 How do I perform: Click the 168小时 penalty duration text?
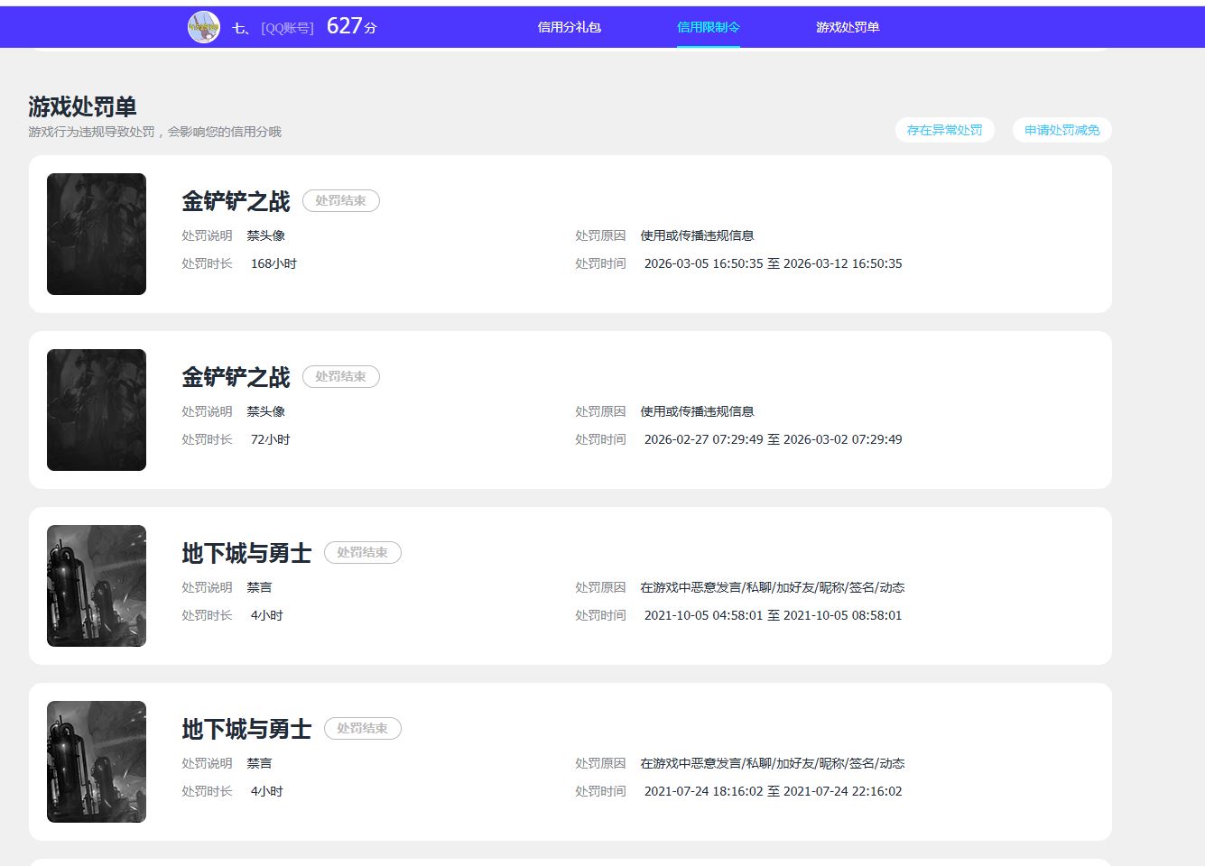point(274,263)
